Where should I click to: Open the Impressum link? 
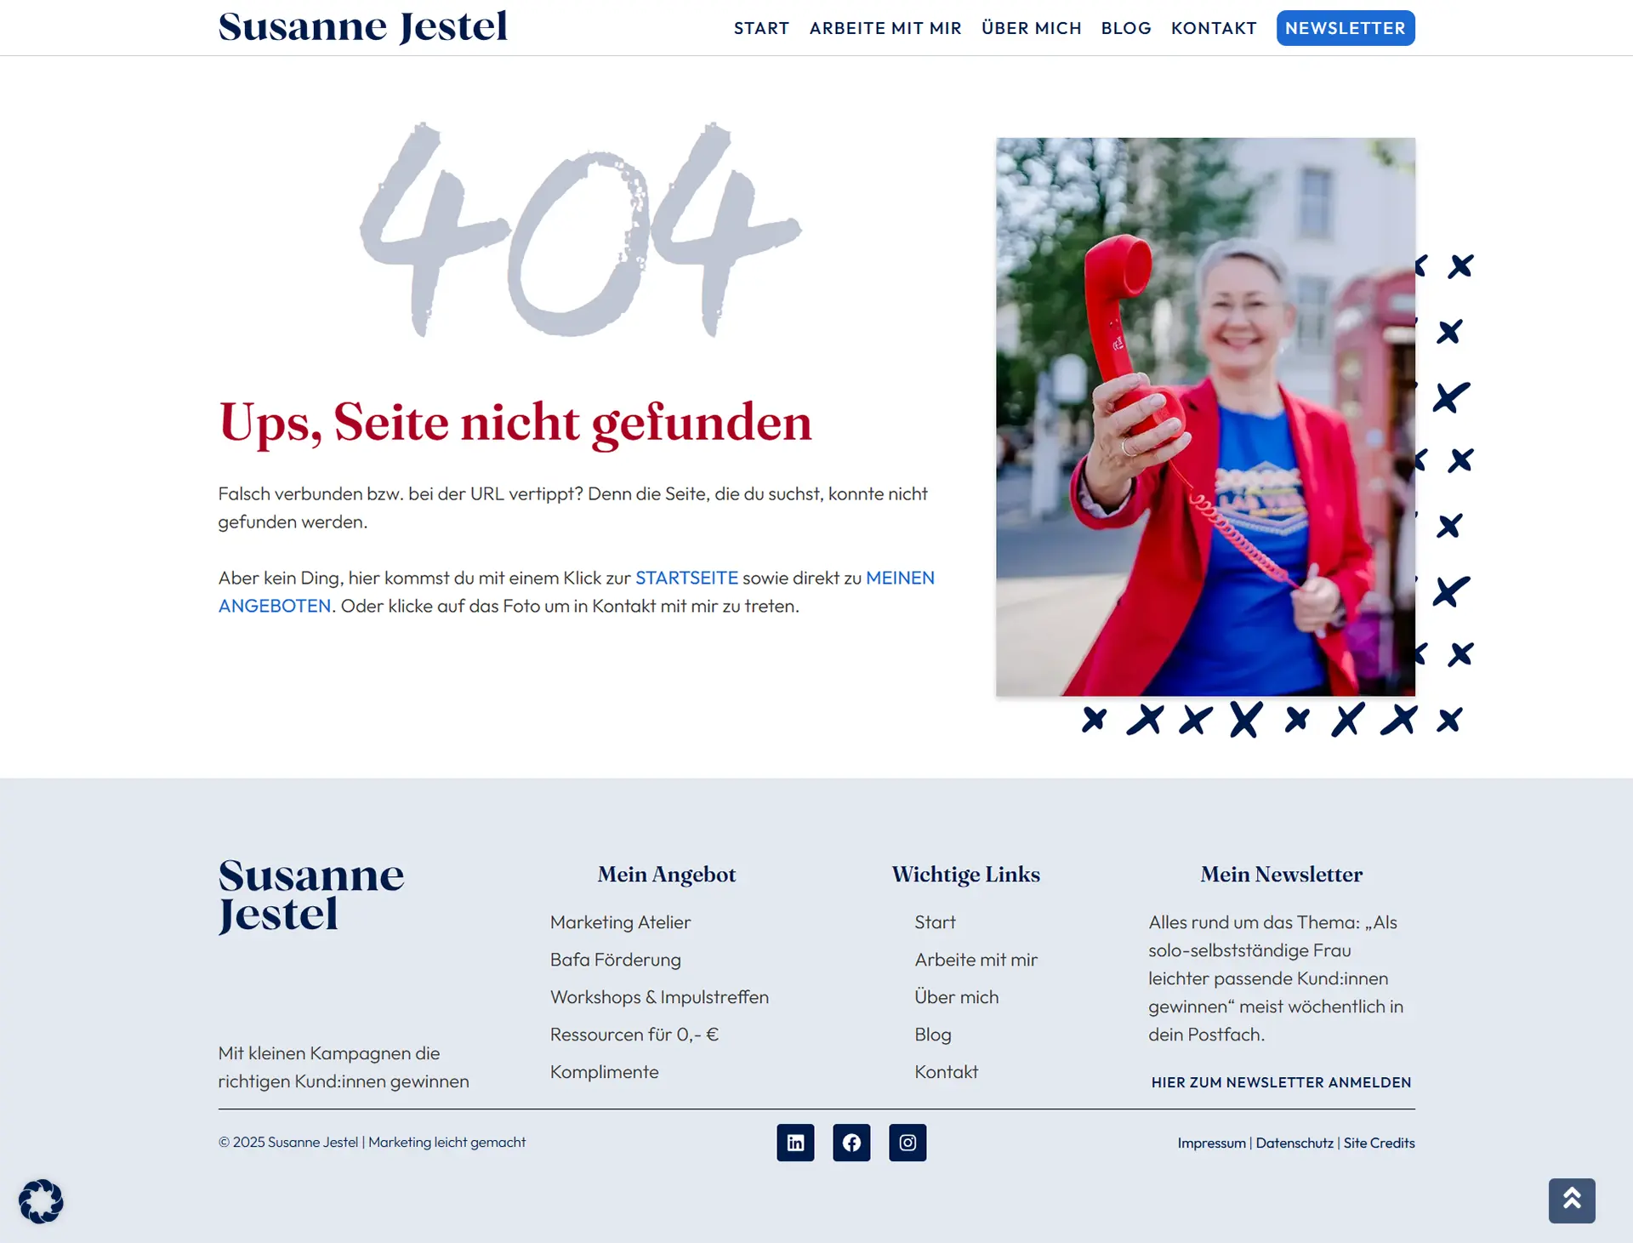1211,1143
